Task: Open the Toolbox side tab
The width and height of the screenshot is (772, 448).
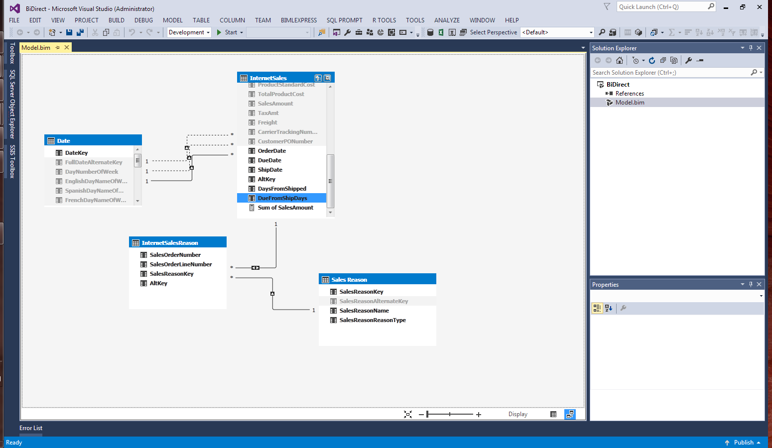Action: click(x=12, y=53)
